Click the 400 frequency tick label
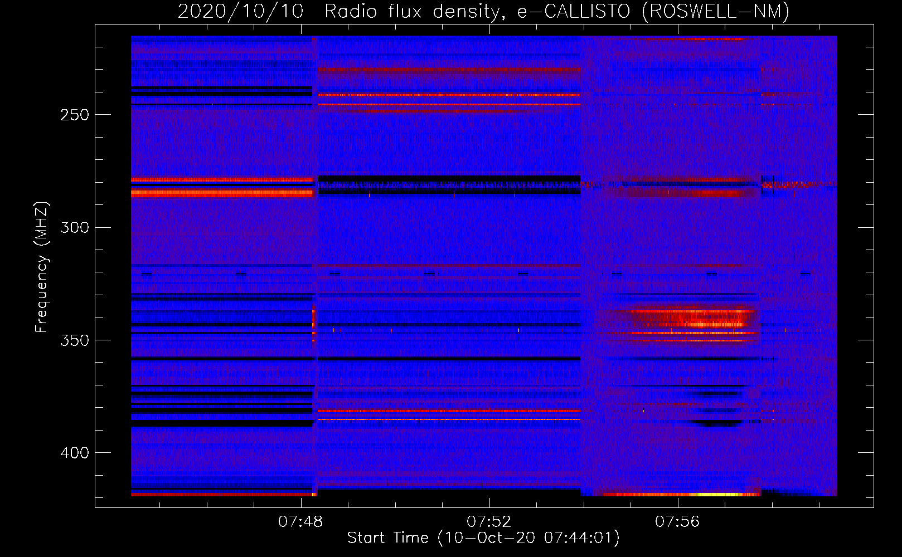 75,453
